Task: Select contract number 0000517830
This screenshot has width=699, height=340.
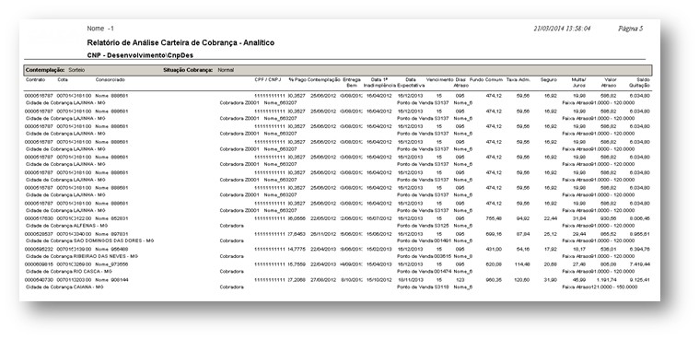Action: [x=39, y=218]
